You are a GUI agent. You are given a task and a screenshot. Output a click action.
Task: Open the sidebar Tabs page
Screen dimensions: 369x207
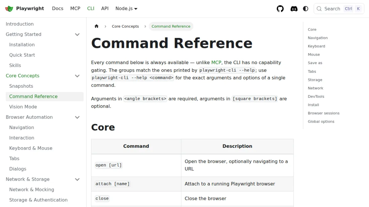coord(14,159)
